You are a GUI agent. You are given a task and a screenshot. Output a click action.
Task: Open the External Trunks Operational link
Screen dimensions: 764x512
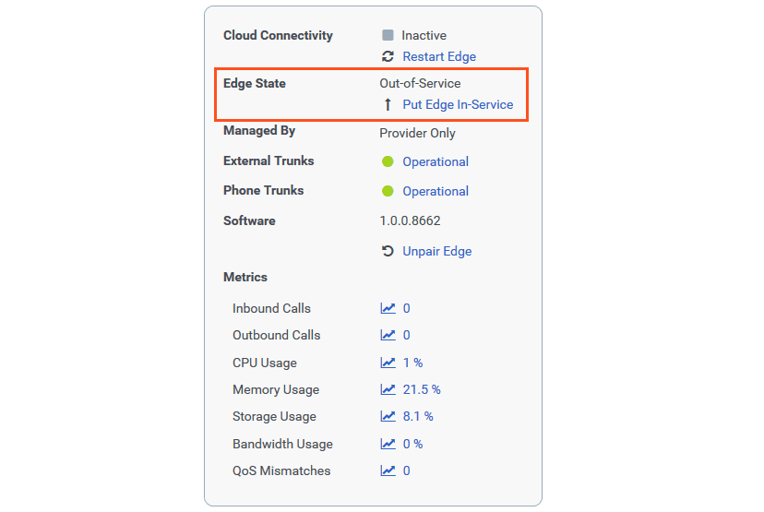click(x=436, y=161)
